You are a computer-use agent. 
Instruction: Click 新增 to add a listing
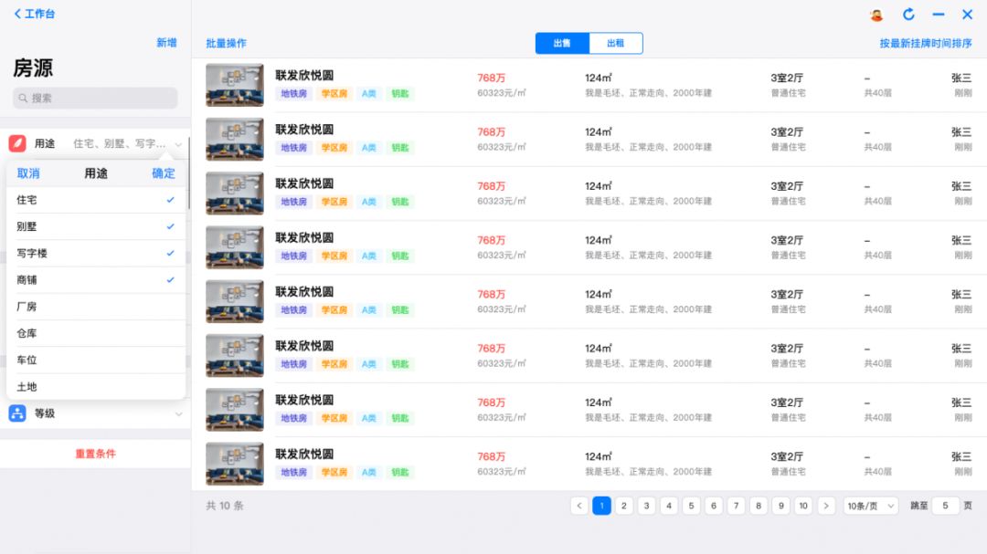[166, 43]
